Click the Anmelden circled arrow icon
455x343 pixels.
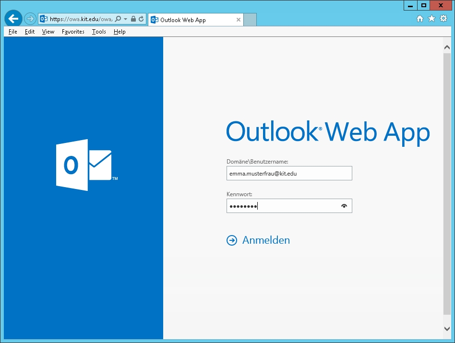coord(232,240)
